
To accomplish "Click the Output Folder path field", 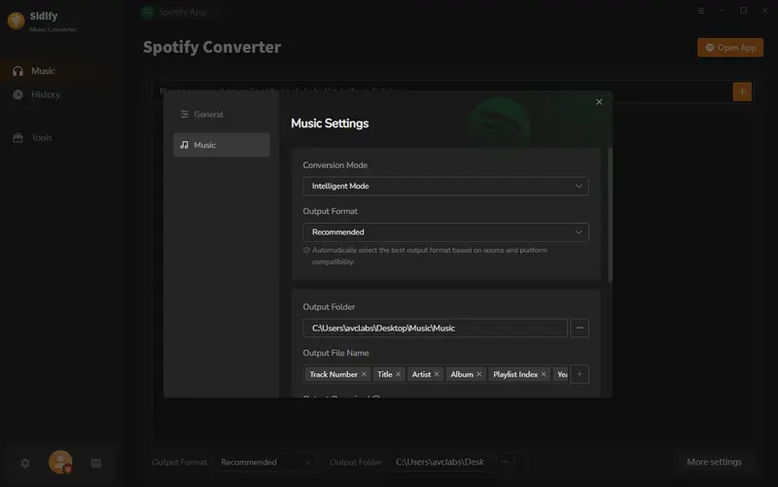I will (435, 328).
